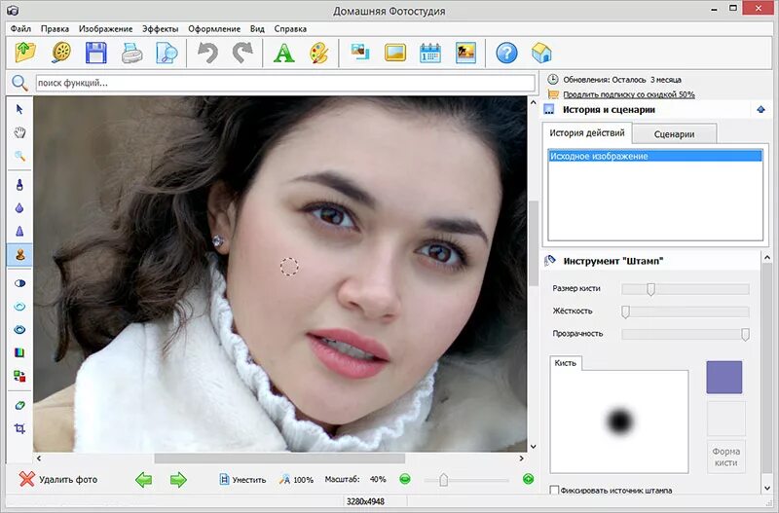Go to previous photo with green left arrow
Image resolution: width=779 pixels, height=513 pixels.
[143, 480]
